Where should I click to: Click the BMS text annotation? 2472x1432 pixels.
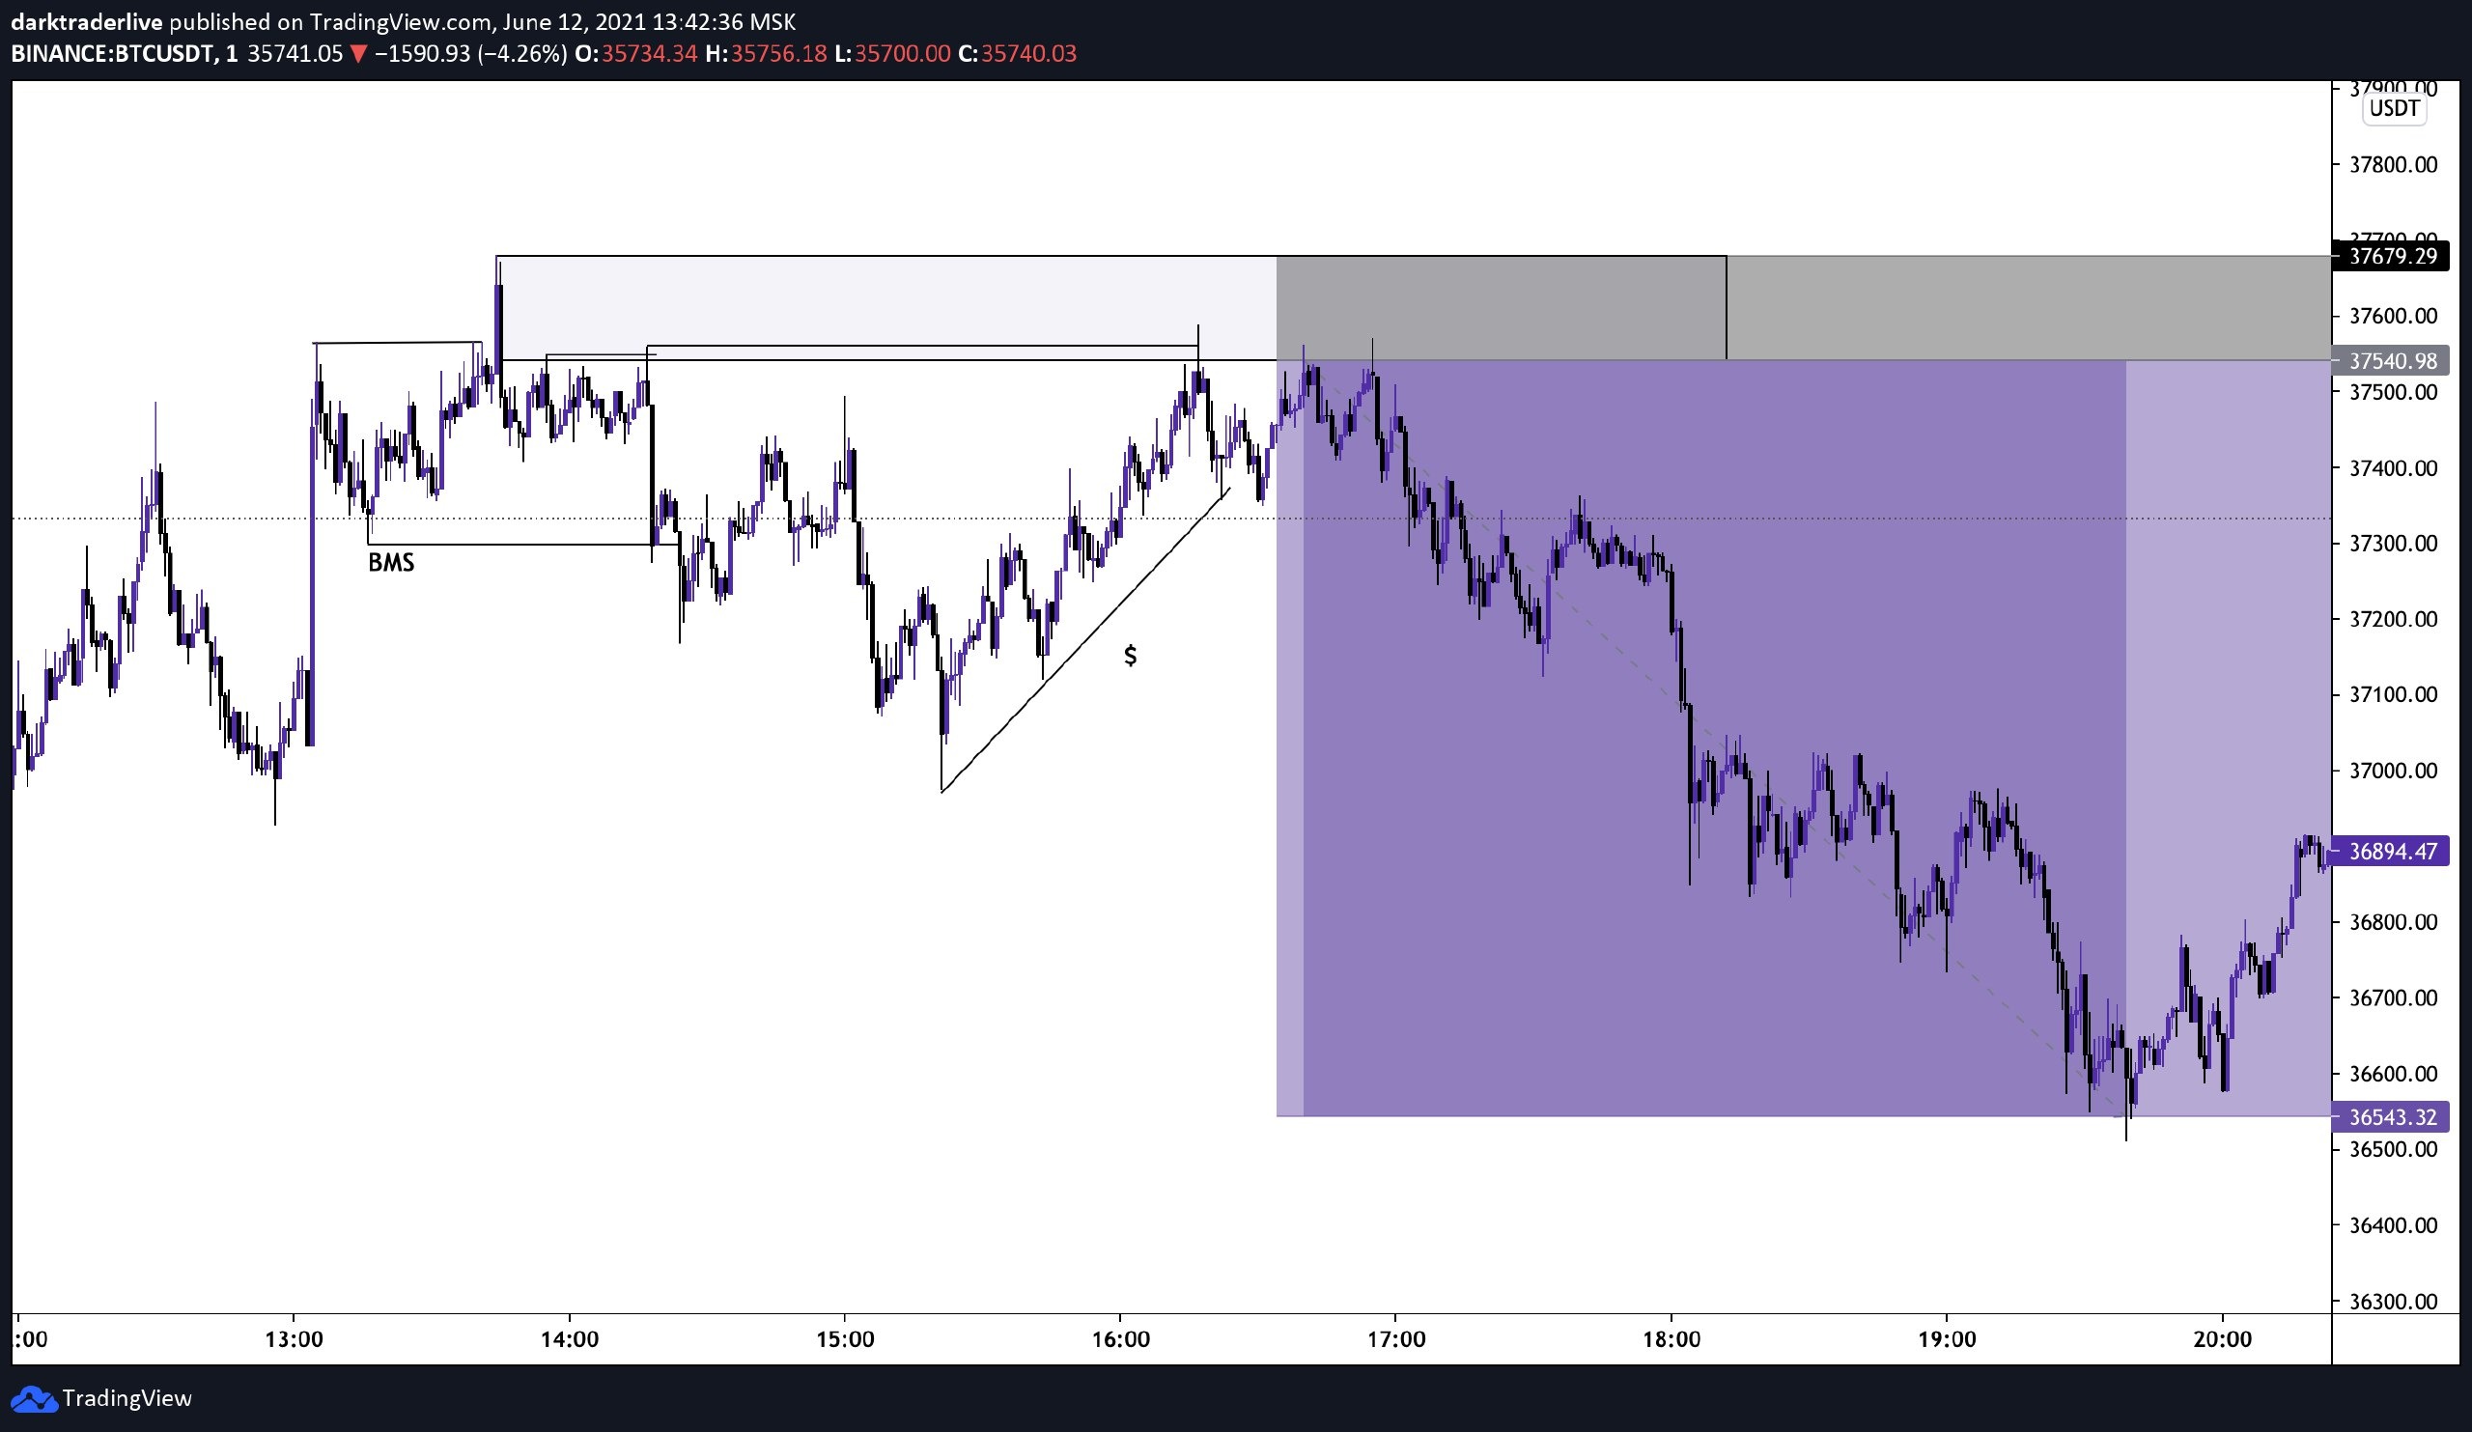[x=390, y=563]
